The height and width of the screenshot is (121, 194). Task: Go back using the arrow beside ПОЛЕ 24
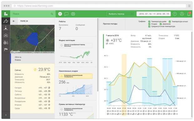(x=14, y=21)
